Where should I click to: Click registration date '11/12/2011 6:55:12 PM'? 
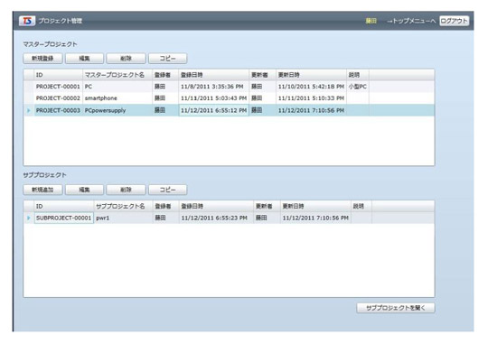[214, 110]
